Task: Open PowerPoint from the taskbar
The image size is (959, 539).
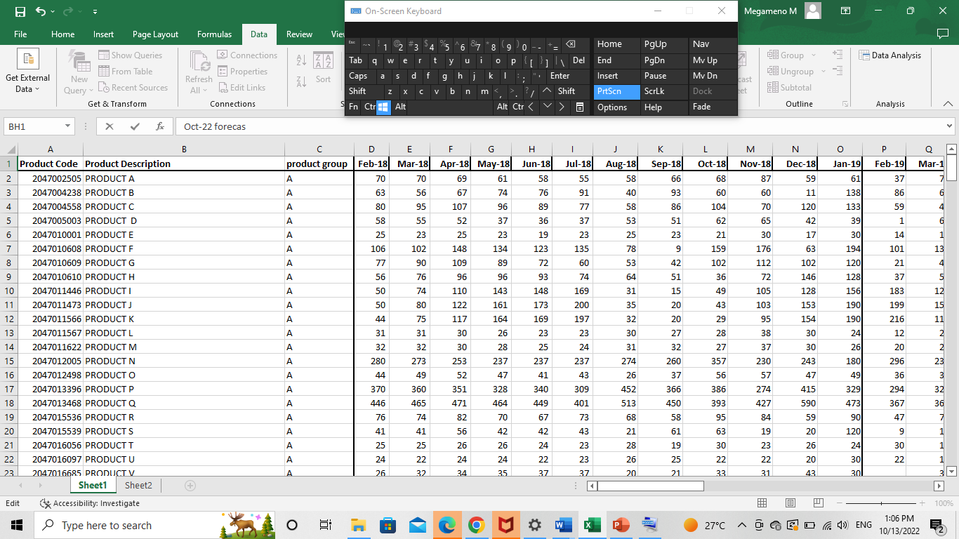Action: pos(620,524)
